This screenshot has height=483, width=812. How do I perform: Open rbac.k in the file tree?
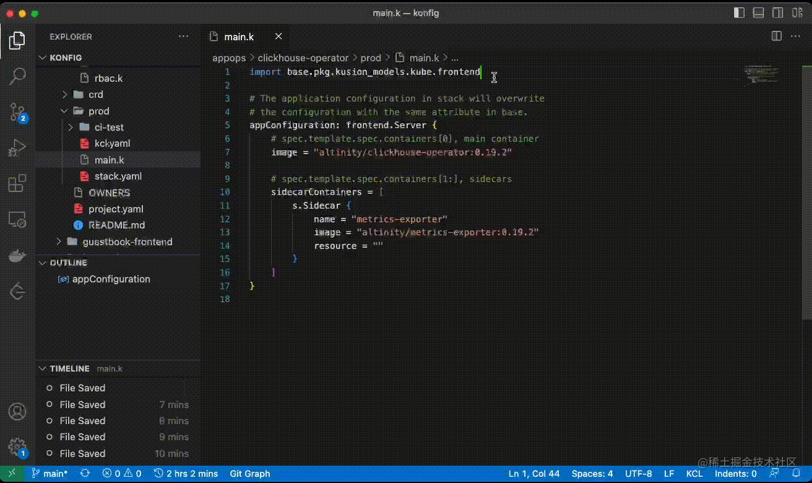118,79
